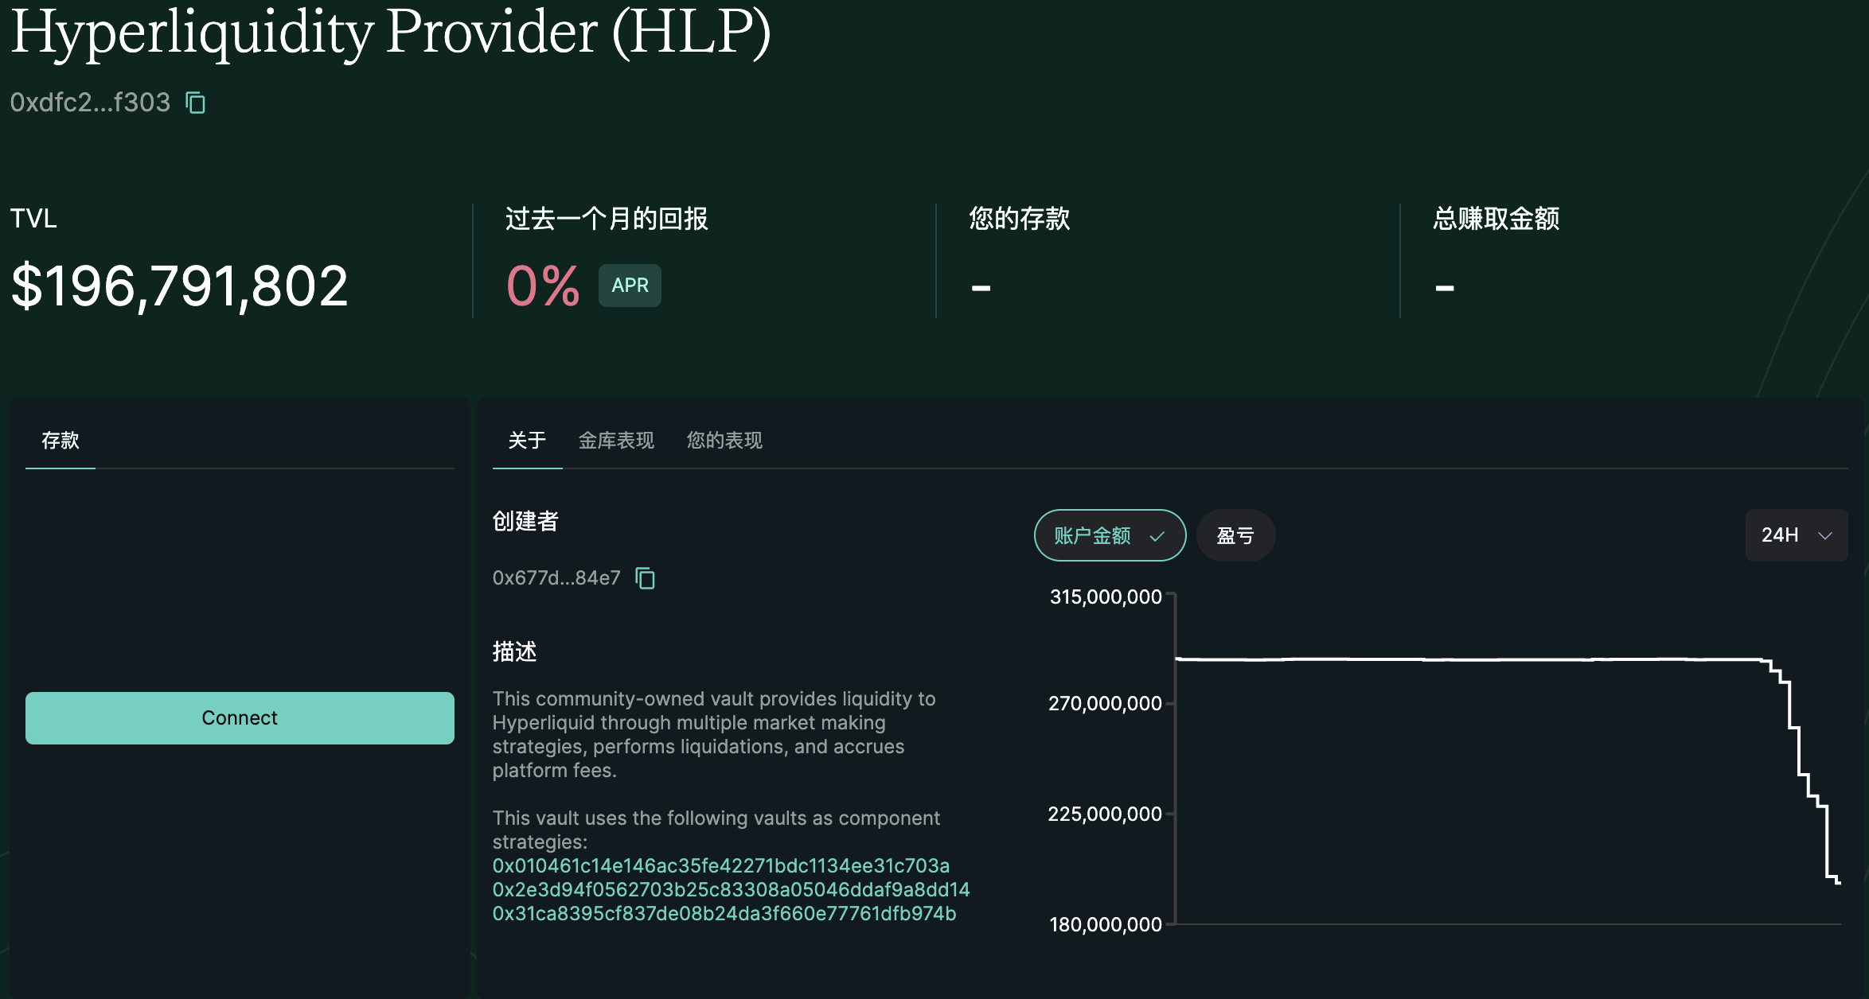The image size is (1869, 999).
Task: Open the 您的表现 tab
Action: click(724, 441)
